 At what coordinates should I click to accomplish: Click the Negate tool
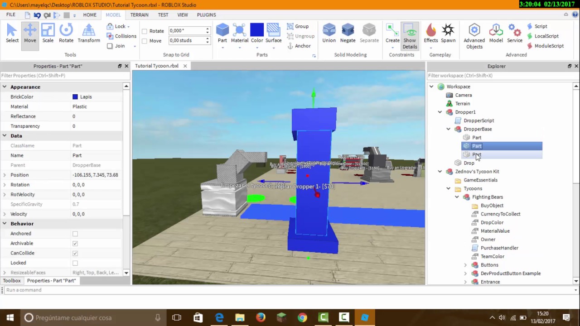[x=348, y=34]
